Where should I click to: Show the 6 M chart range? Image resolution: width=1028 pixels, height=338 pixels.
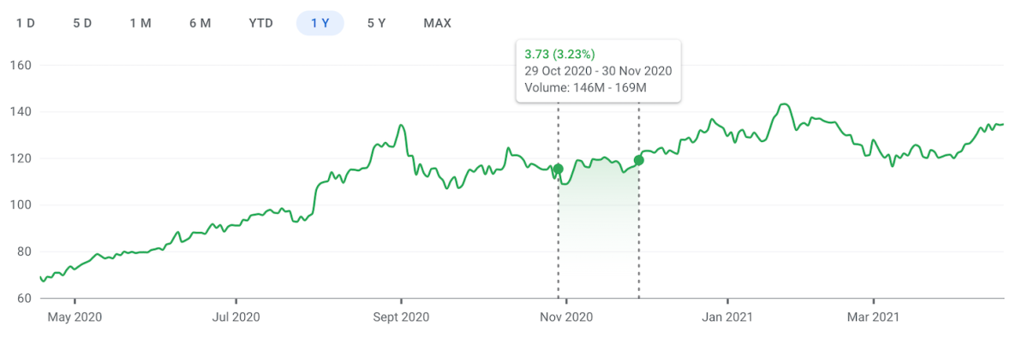[200, 23]
